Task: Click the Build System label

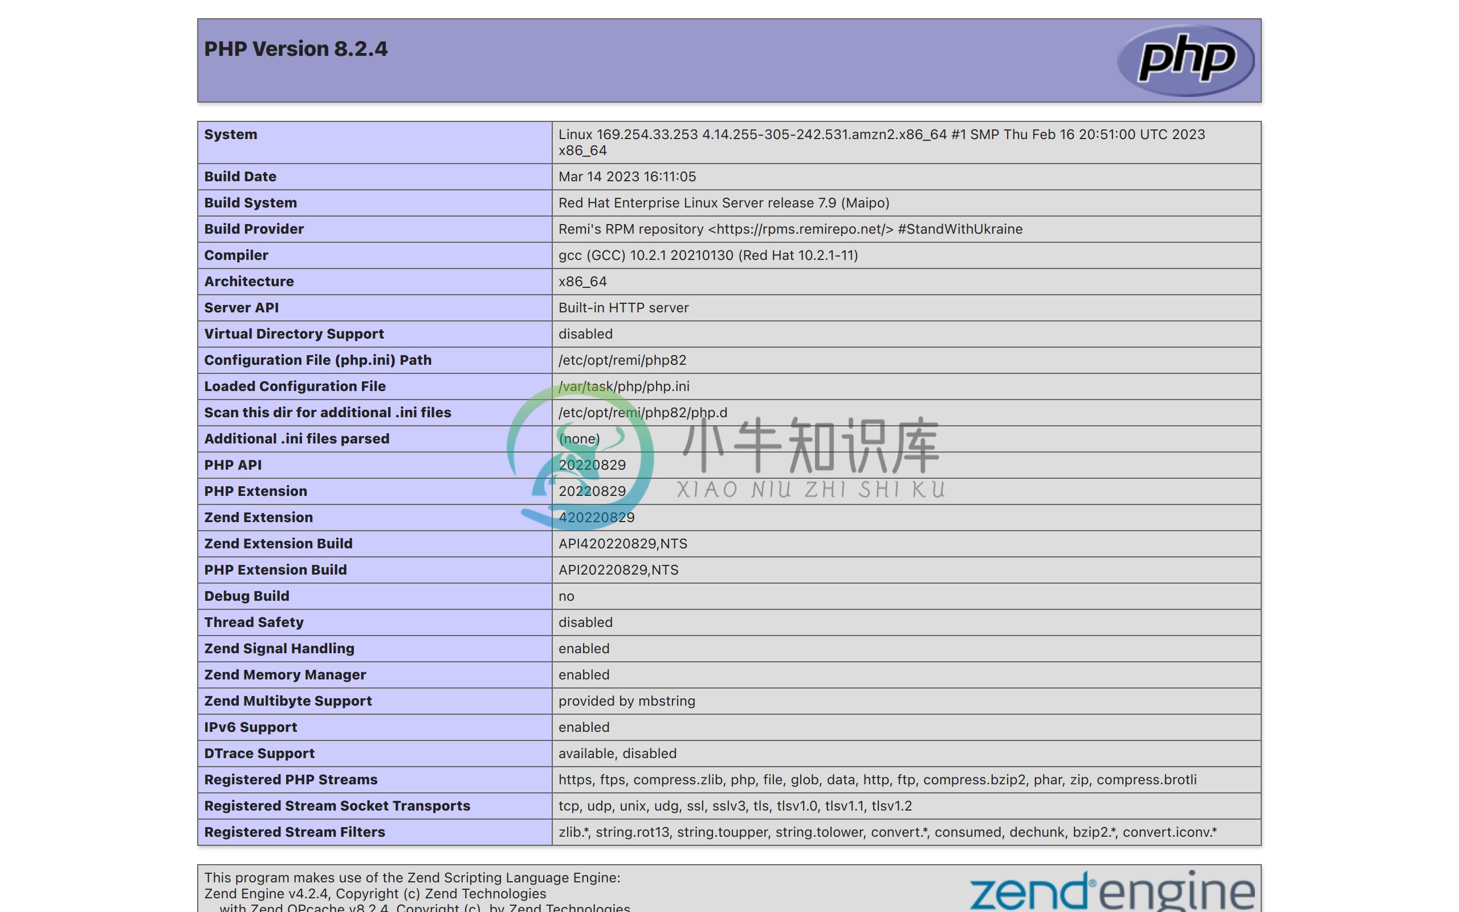Action: click(250, 203)
